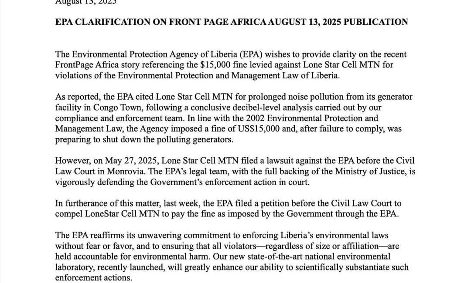Screen dimensions: 471x283
Task: Click the bold EPA CLARIFICATION document heading
Action: pos(232,22)
